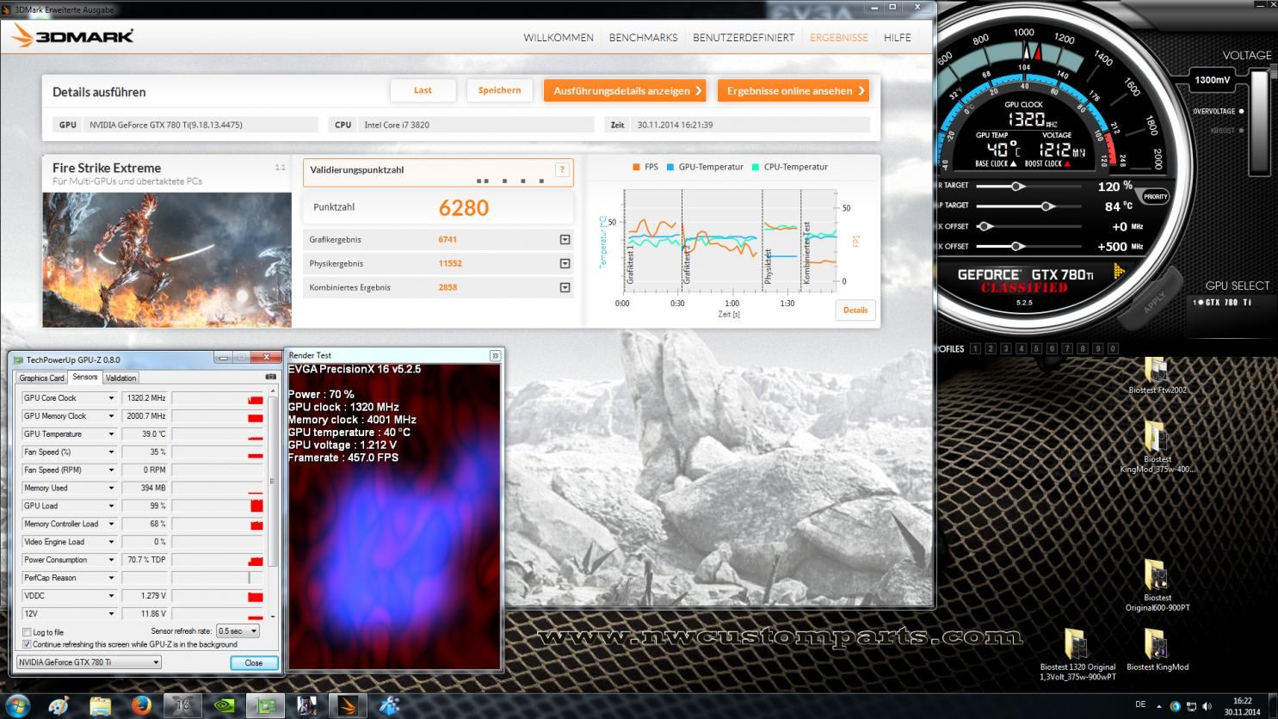Select PrecisionX profile 1
The width and height of the screenshot is (1278, 719).
click(x=975, y=348)
